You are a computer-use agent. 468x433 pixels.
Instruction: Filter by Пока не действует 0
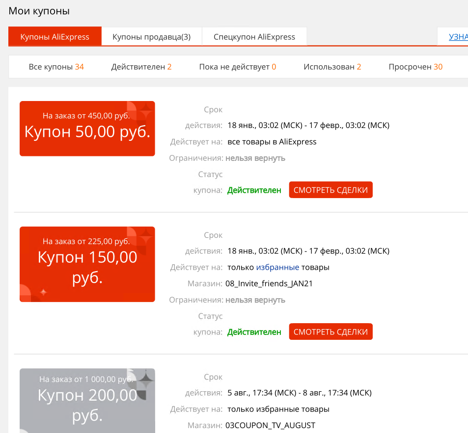[238, 67]
